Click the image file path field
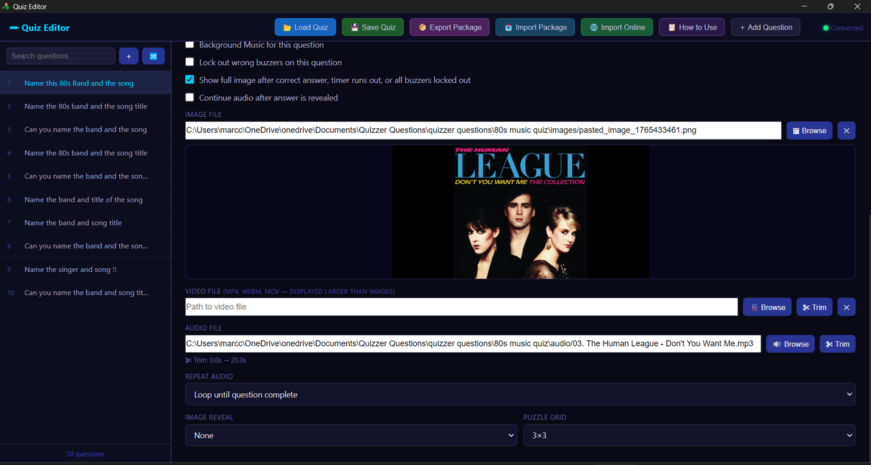This screenshot has width=871, height=465. 483,130
